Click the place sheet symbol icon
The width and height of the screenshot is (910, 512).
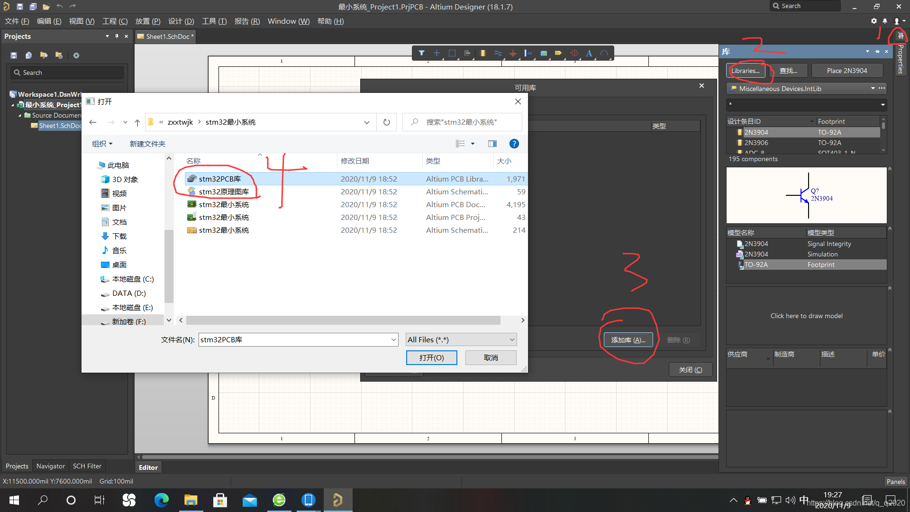pyautogui.click(x=544, y=53)
